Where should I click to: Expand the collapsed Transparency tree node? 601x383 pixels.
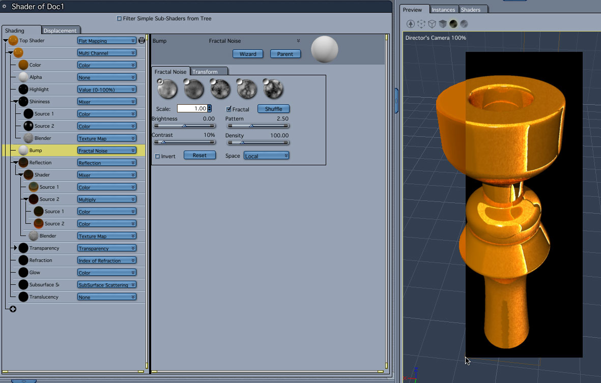16,248
